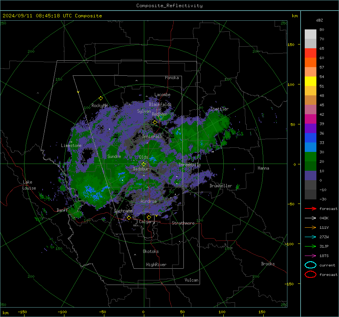Click the yellow diamond marker above Calgary

tap(149, 217)
